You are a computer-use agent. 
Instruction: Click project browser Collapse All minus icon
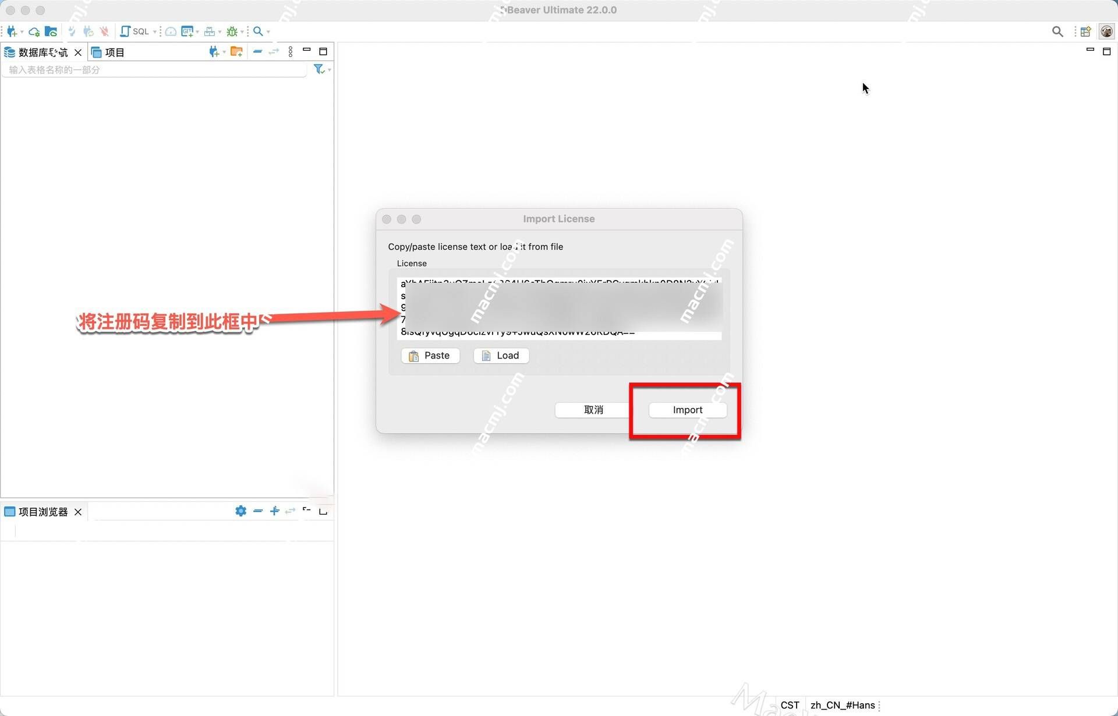coord(258,511)
